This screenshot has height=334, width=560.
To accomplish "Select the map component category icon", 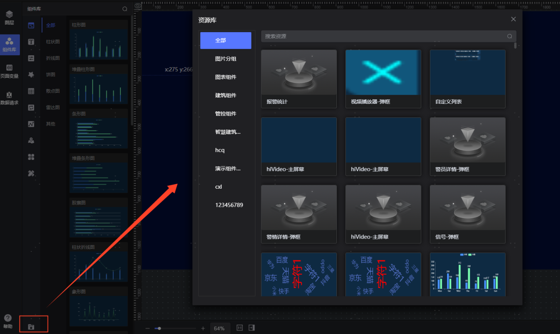I will pos(31,140).
